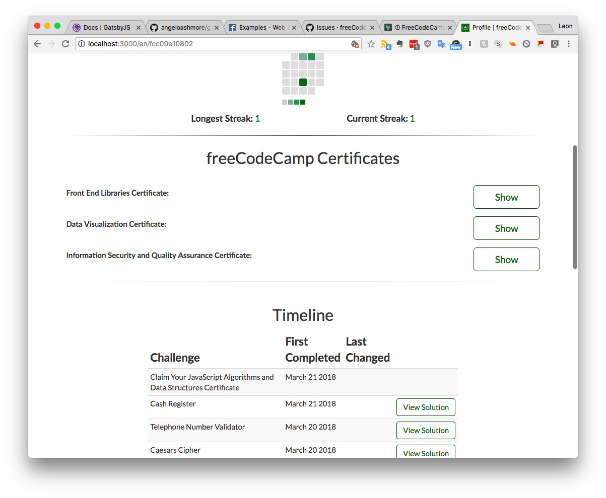Viewport: 606px width, 498px height.
Task: Click the grey script-letter extension icon
Action: coord(484,44)
